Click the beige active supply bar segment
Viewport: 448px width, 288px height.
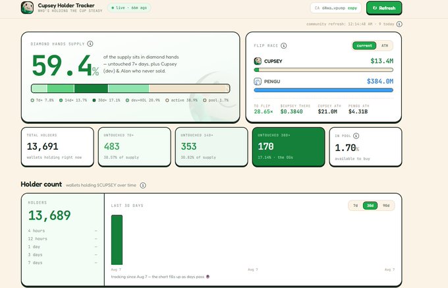click(x=187, y=88)
